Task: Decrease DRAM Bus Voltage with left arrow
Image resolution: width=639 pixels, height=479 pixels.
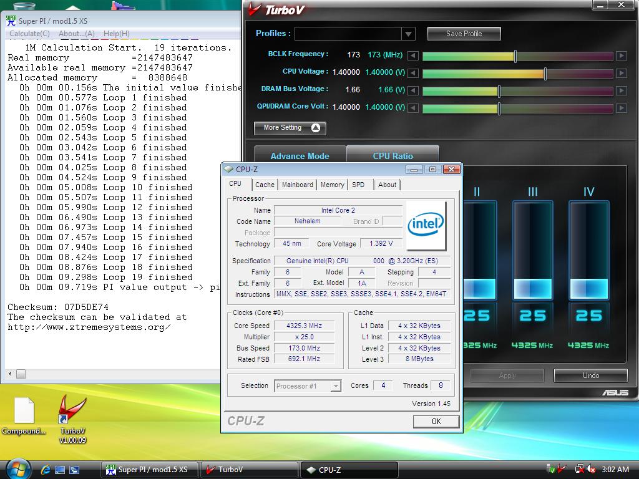Action: (413, 90)
